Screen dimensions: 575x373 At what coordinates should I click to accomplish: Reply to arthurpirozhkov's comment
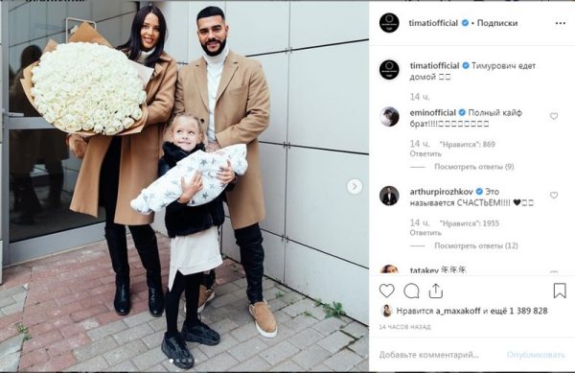425,233
